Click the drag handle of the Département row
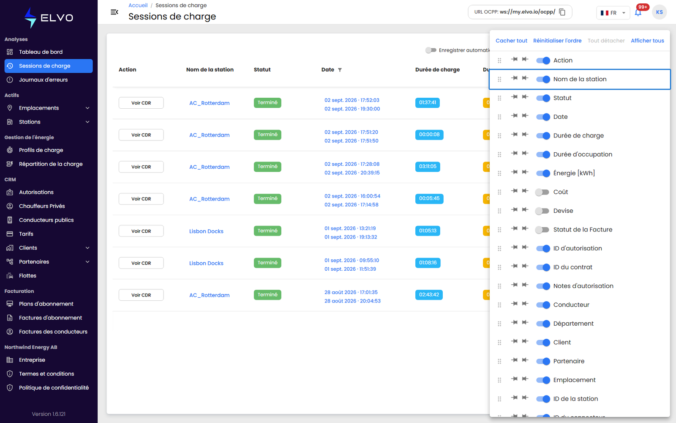The image size is (676, 423). coord(499,324)
